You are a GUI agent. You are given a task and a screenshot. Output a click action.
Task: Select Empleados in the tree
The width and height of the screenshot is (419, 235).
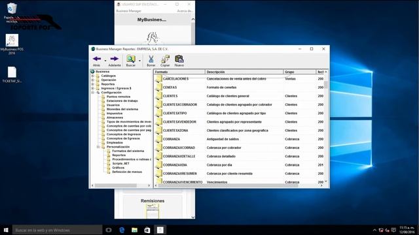(x=115, y=142)
